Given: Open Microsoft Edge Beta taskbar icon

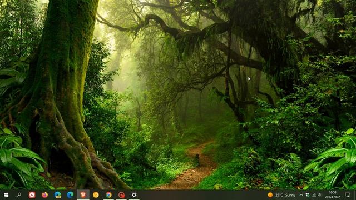Looking at the screenshot, I should [x=57, y=195].
